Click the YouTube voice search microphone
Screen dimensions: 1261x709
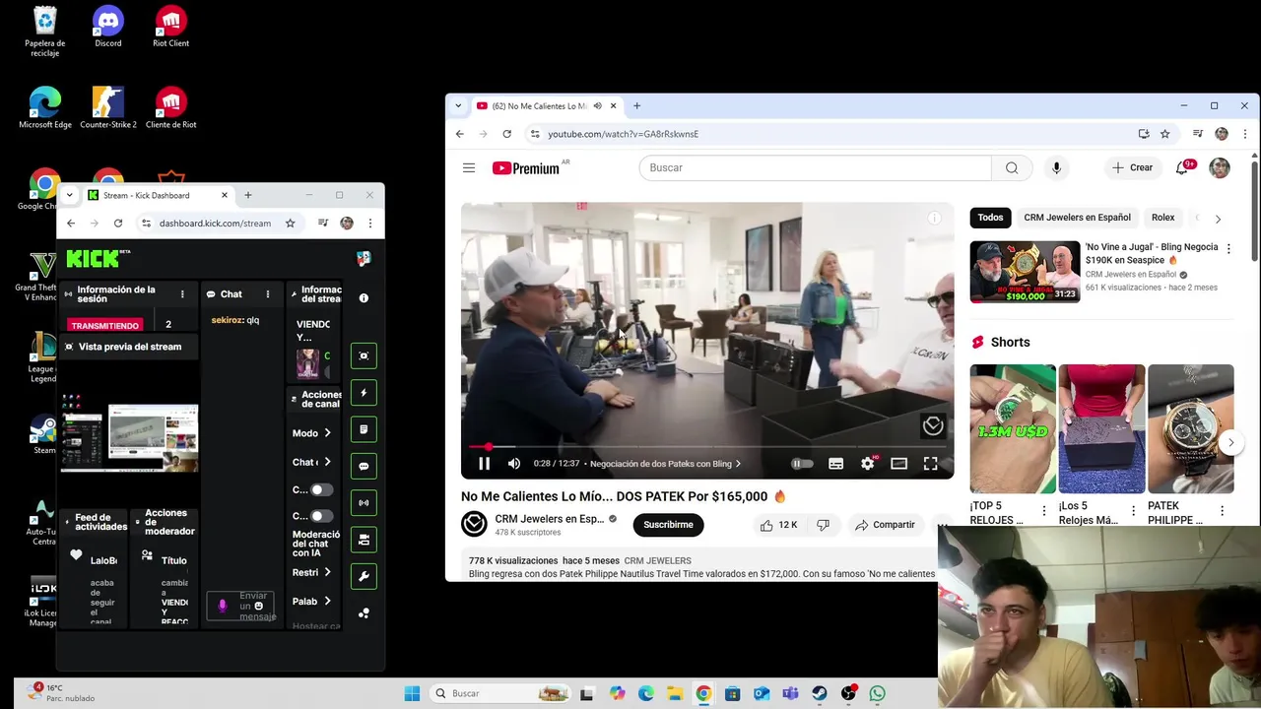1056,167
